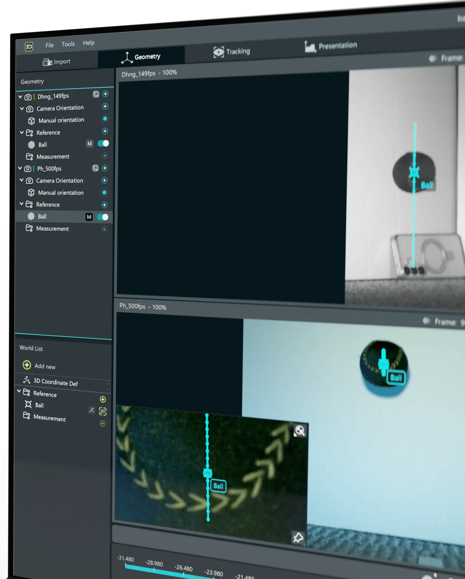Image resolution: width=465 pixels, height=579 pixels.
Task: Click the lens icon on Dhng_149fps row
Action: (x=96, y=94)
